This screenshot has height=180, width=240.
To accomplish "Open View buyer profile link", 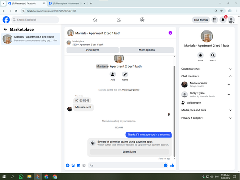I will [131, 90].
